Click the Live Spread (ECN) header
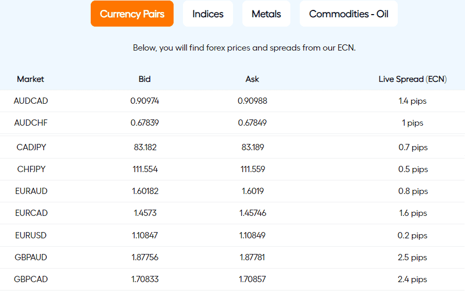 [412, 79]
